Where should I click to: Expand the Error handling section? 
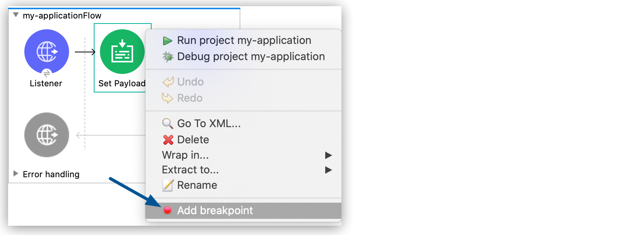point(15,174)
